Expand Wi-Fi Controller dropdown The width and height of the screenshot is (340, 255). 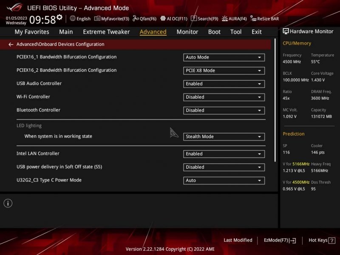224,97
